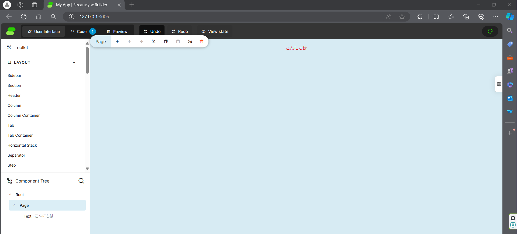Open browser extensions puzzle icon
Image resolution: width=517 pixels, height=234 pixels.
(x=420, y=17)
